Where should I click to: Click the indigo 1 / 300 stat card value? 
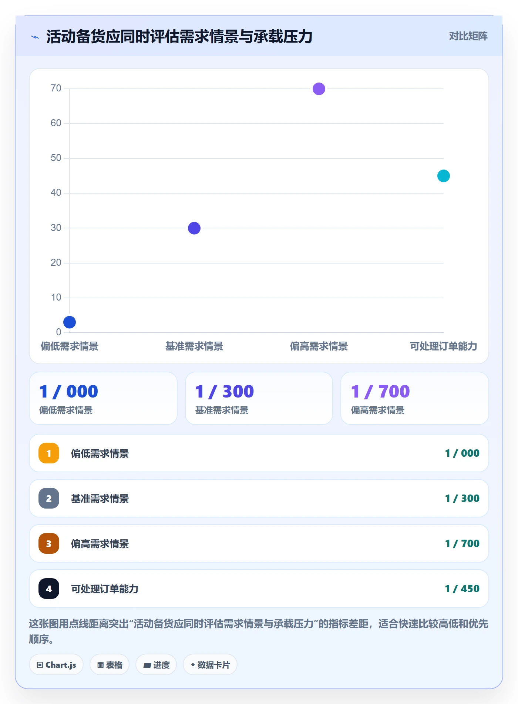click(225, 391)
